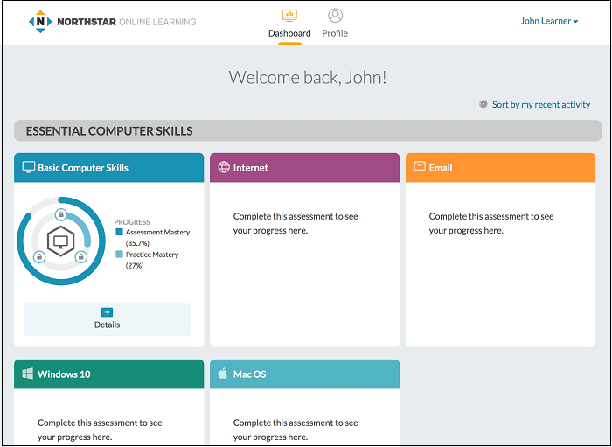Click the Email card's Complete this assessment message
The image size is (612, 447).
[x=491, y=223]
